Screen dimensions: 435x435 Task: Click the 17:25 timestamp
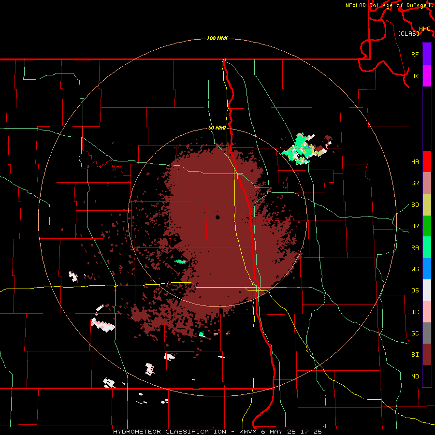pyautogui.click(x=312, y=432)
